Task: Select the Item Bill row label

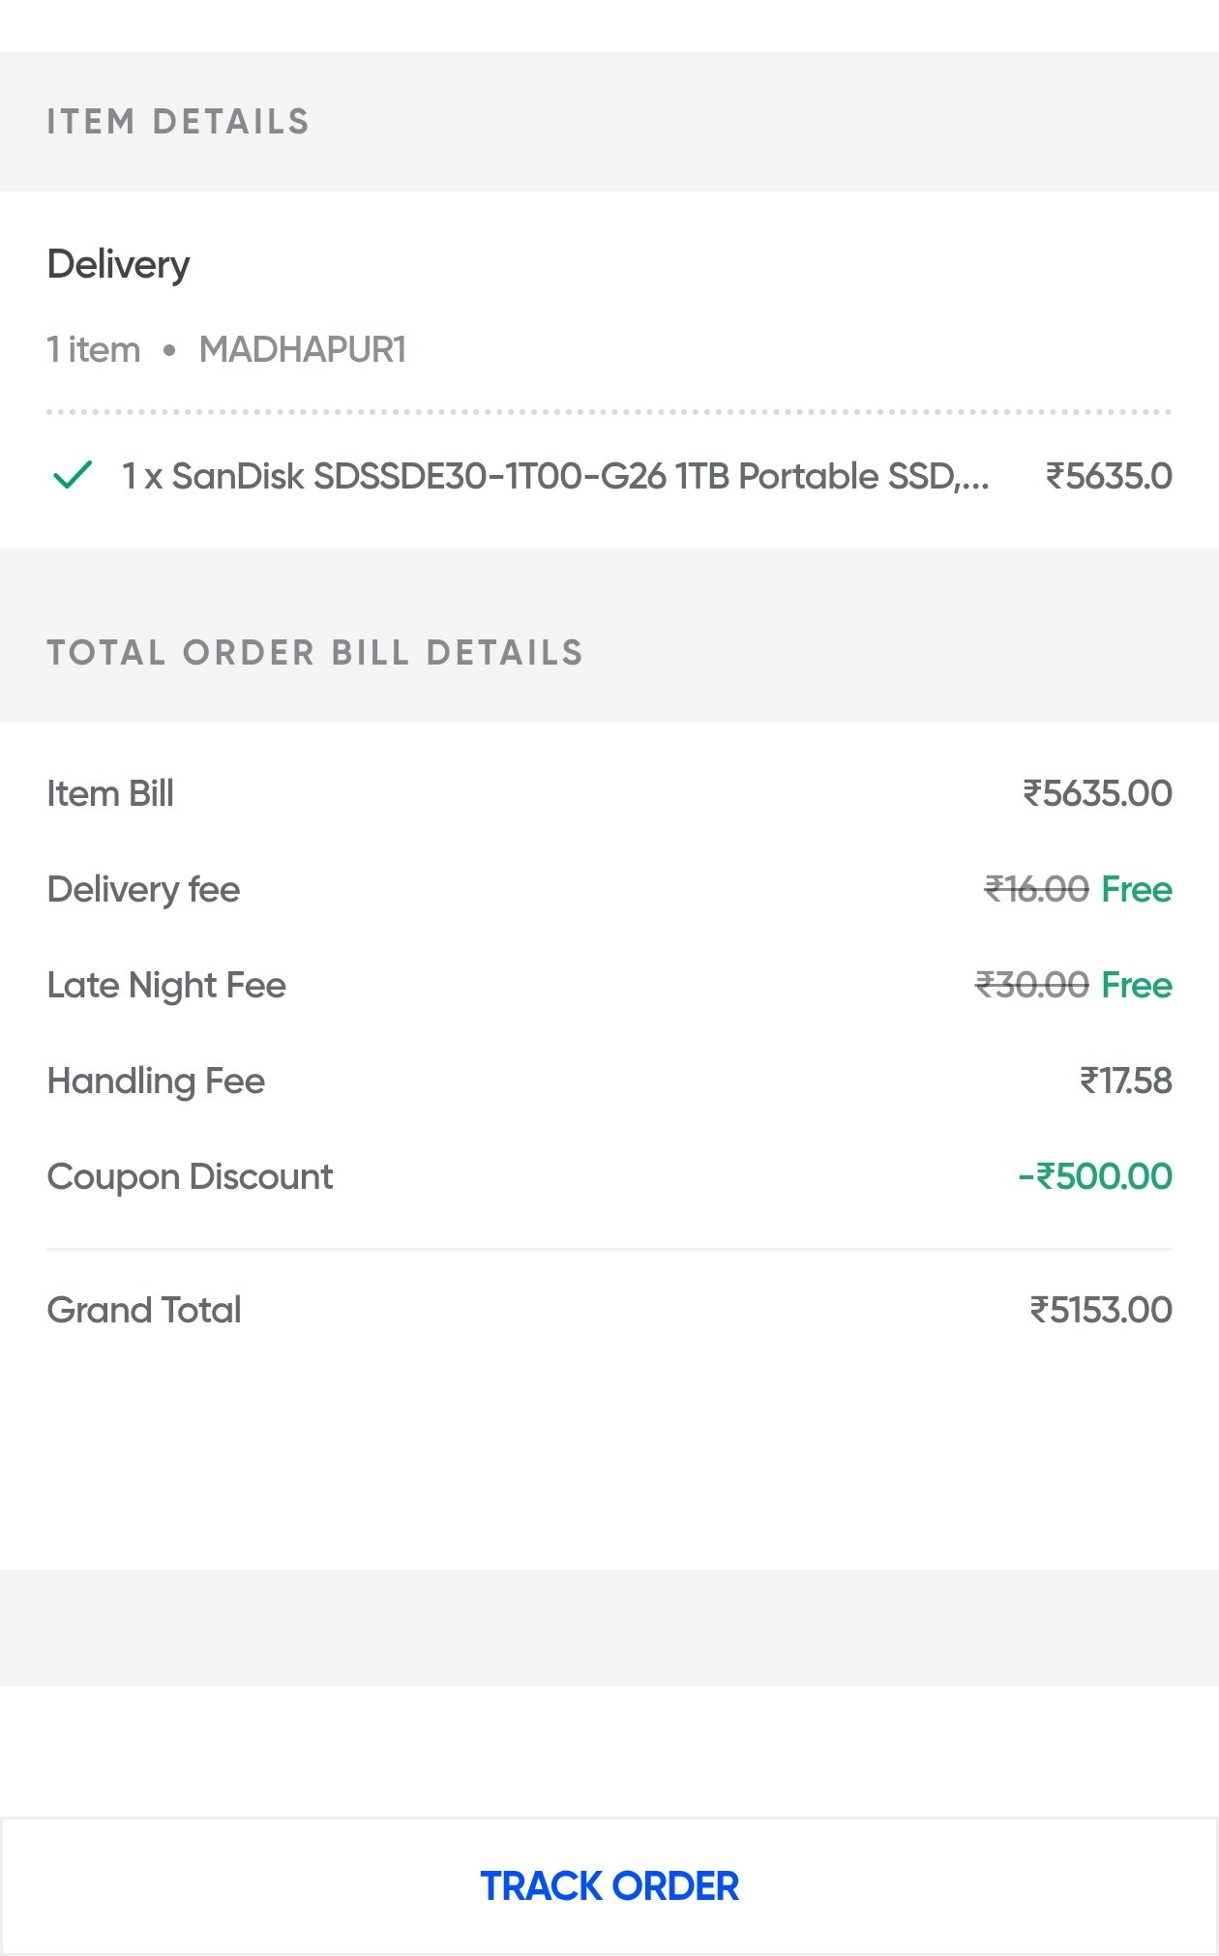Action: pyautogui.click(x=110, y=793)
